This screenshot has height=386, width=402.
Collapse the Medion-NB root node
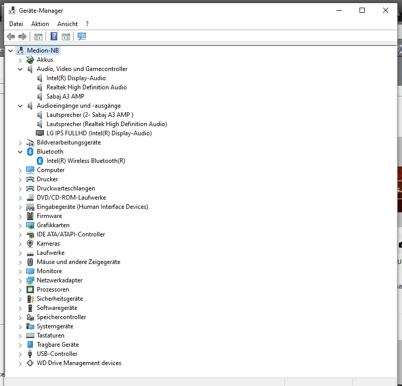pyautogui.click(x=11, y=51)
